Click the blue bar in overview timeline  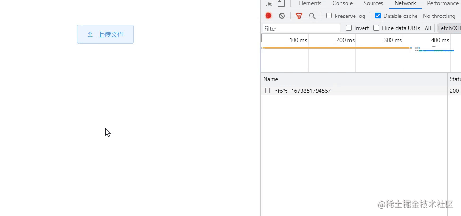tap(438, 51)
